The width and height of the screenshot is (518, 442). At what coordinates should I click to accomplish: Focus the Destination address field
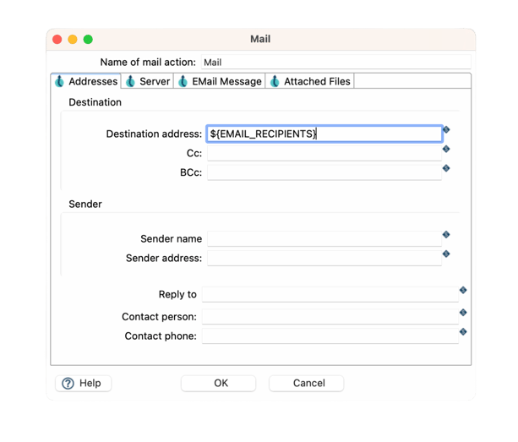click(x=324, y=134)
